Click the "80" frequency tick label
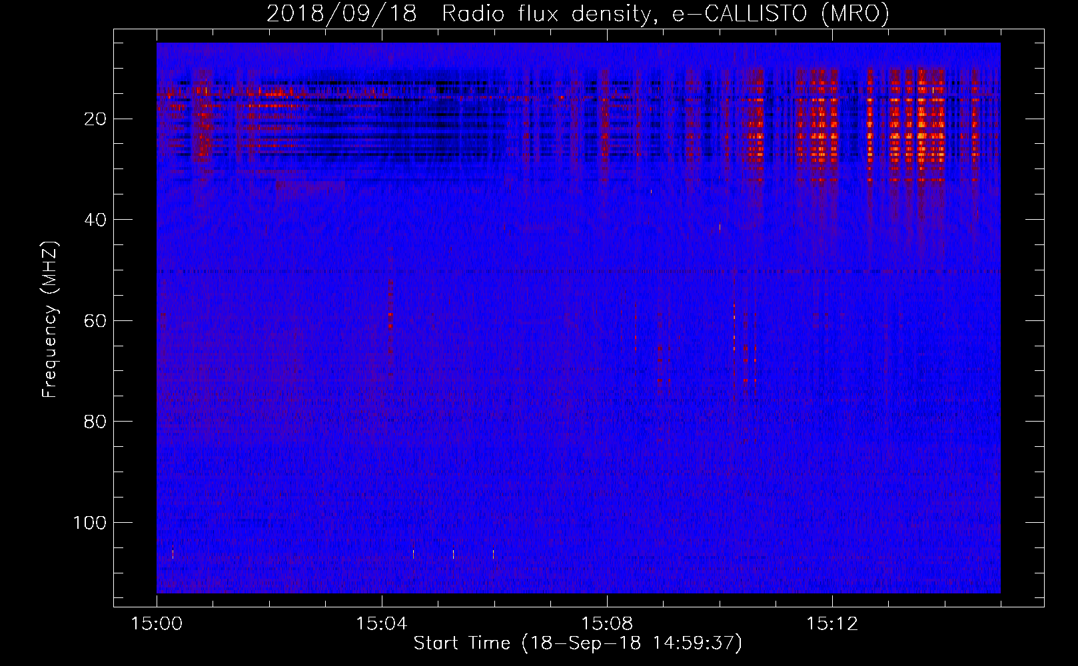This screenshot has width=1078, height=666. (95, 422)
